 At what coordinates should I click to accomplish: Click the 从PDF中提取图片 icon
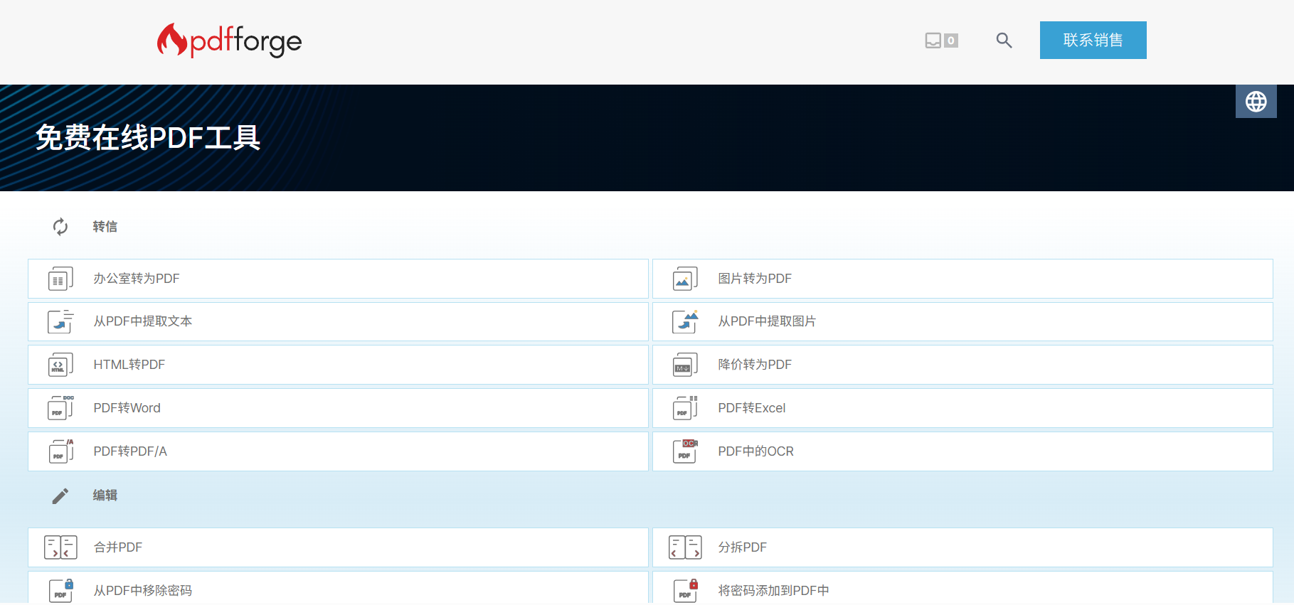tap(685, 321)
